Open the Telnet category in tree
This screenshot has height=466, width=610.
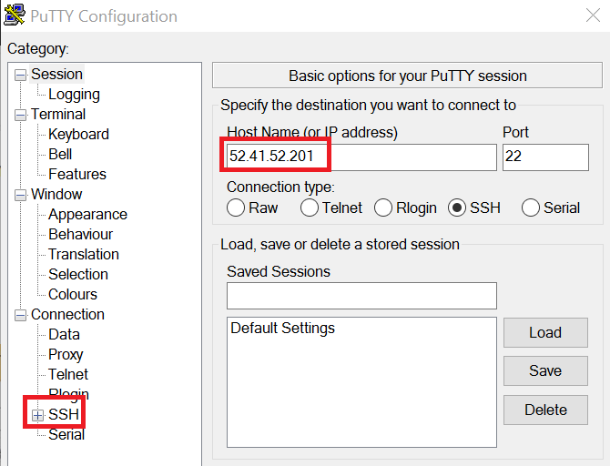coord(68,374)
